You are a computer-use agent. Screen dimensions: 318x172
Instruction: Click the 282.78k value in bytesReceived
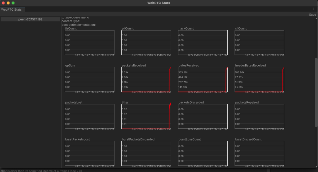click(x=183, y=82)
